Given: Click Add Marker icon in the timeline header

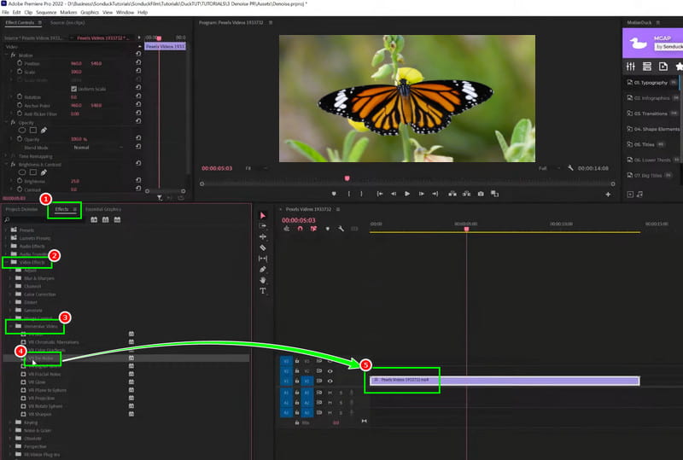Looking at the screenshot, I should [x=328, y=229].
